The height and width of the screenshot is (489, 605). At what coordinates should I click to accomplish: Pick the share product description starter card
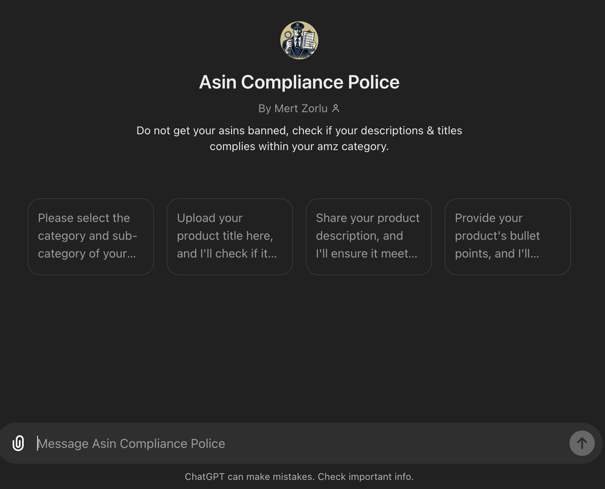(x=368, y=236)
